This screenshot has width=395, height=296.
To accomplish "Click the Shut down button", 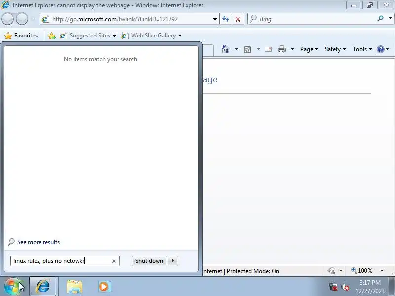I will coord(149,261).
